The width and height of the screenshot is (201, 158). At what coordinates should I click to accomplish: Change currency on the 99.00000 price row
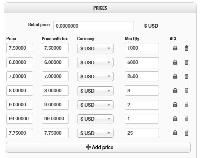tap(95, 119)
